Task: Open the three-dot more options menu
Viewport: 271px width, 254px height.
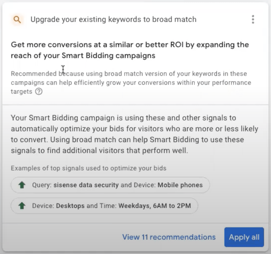Action: (253, 19)
